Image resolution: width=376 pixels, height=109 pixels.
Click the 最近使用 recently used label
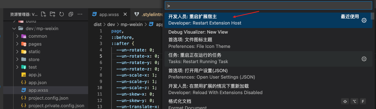pos(350,17)
